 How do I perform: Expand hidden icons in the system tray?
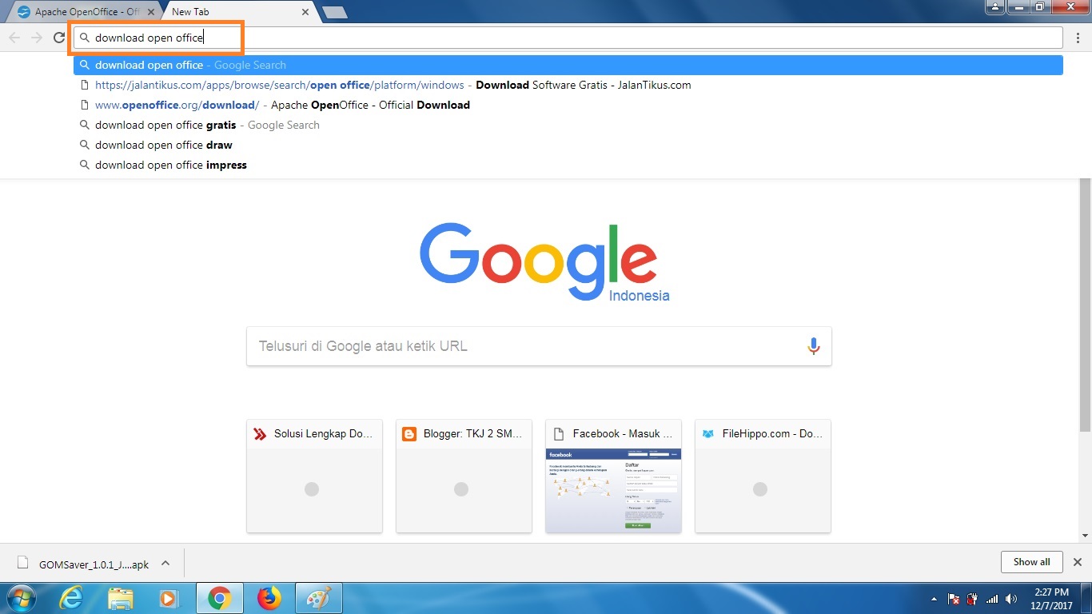point(934,597)
